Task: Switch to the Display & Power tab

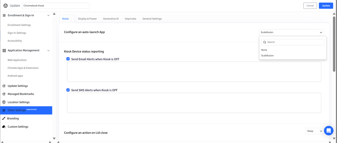Action: point(87,19)
